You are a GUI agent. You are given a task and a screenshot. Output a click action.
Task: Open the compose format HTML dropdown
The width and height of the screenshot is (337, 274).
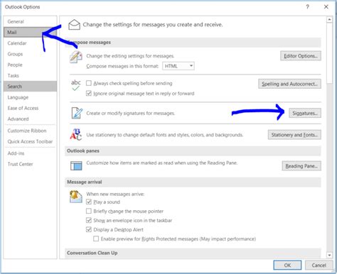178,66
